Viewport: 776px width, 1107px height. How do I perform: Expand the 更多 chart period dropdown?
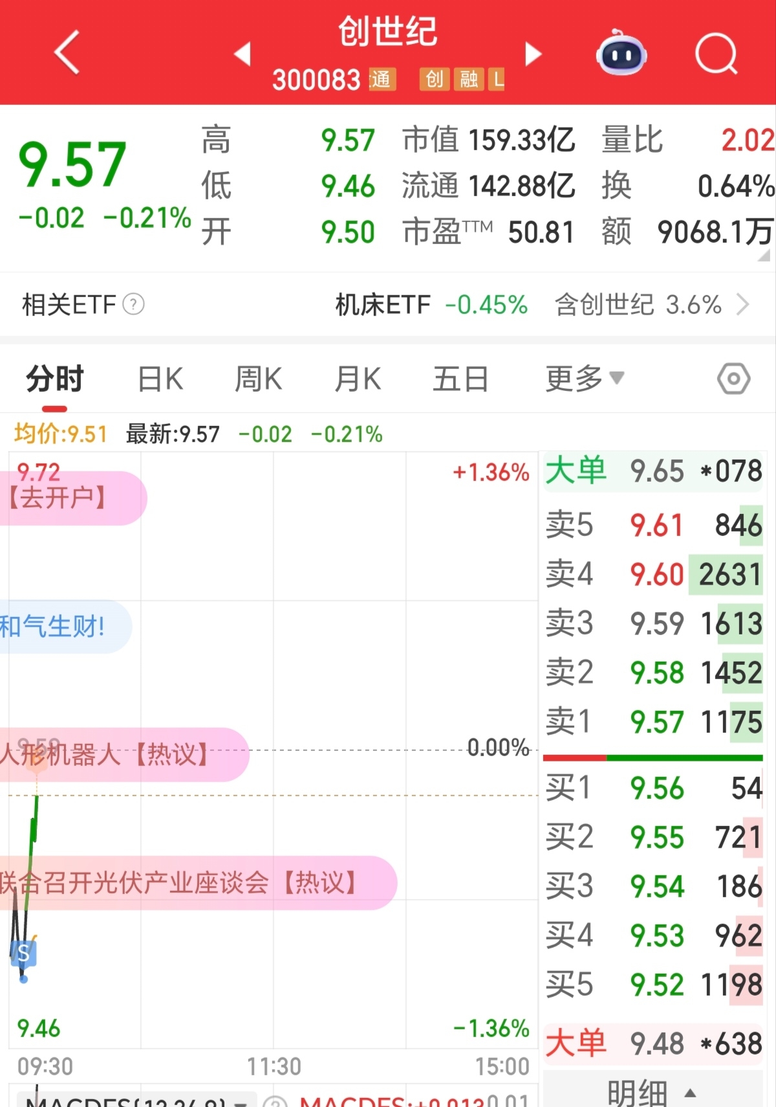pyautogui.click(x=584, y=378)
